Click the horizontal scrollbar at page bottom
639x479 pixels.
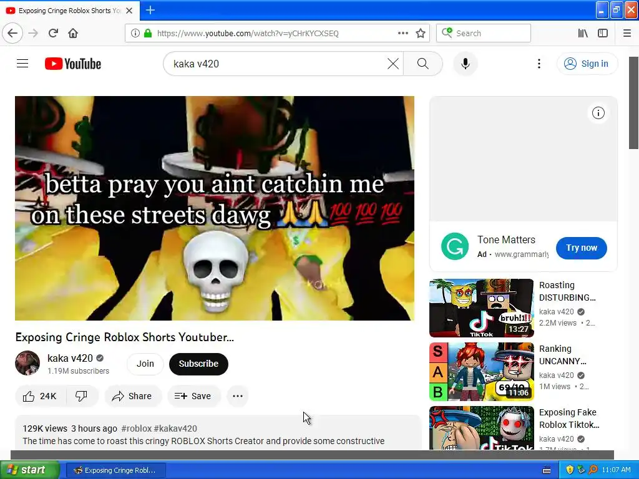point(312,455)
